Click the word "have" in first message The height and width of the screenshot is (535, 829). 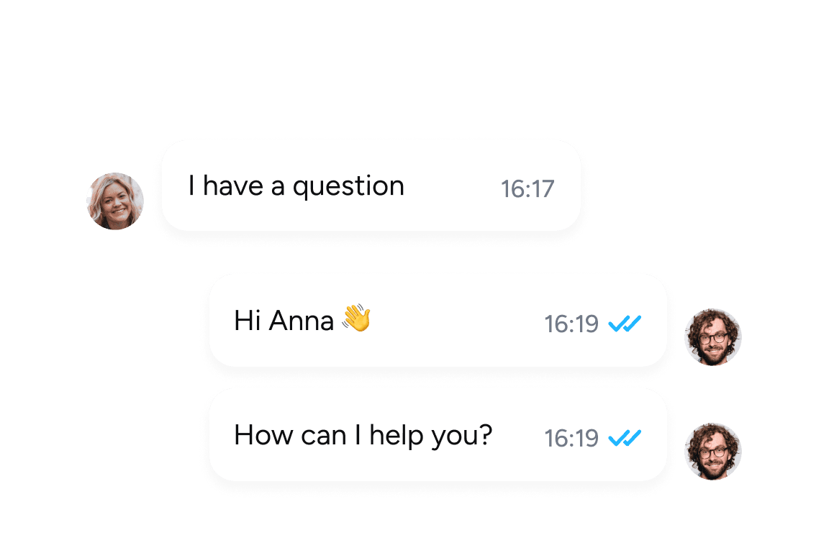coord(232,186)
